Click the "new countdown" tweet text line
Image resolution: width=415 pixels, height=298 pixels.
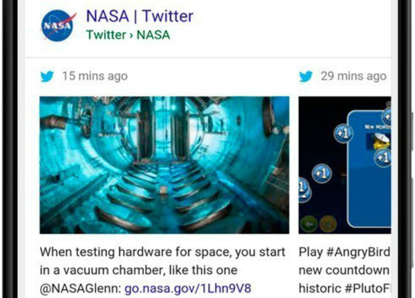pos(344,270)
